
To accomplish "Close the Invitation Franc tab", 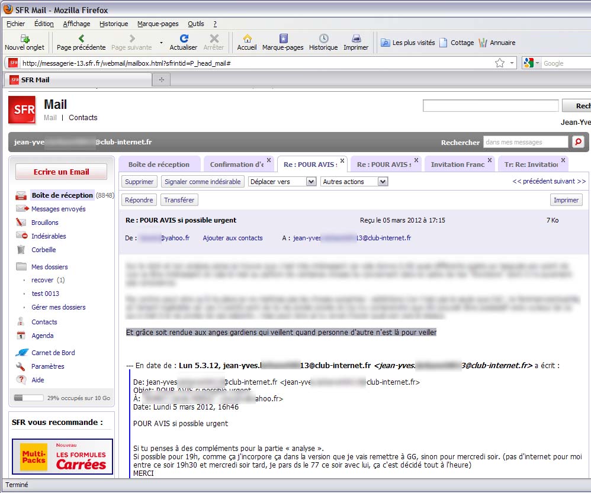I will [490, 160].
